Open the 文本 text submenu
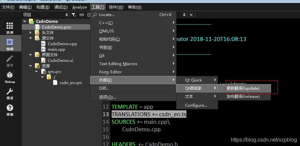This screenshot has height=146, width=300. (x=197, y=96)
